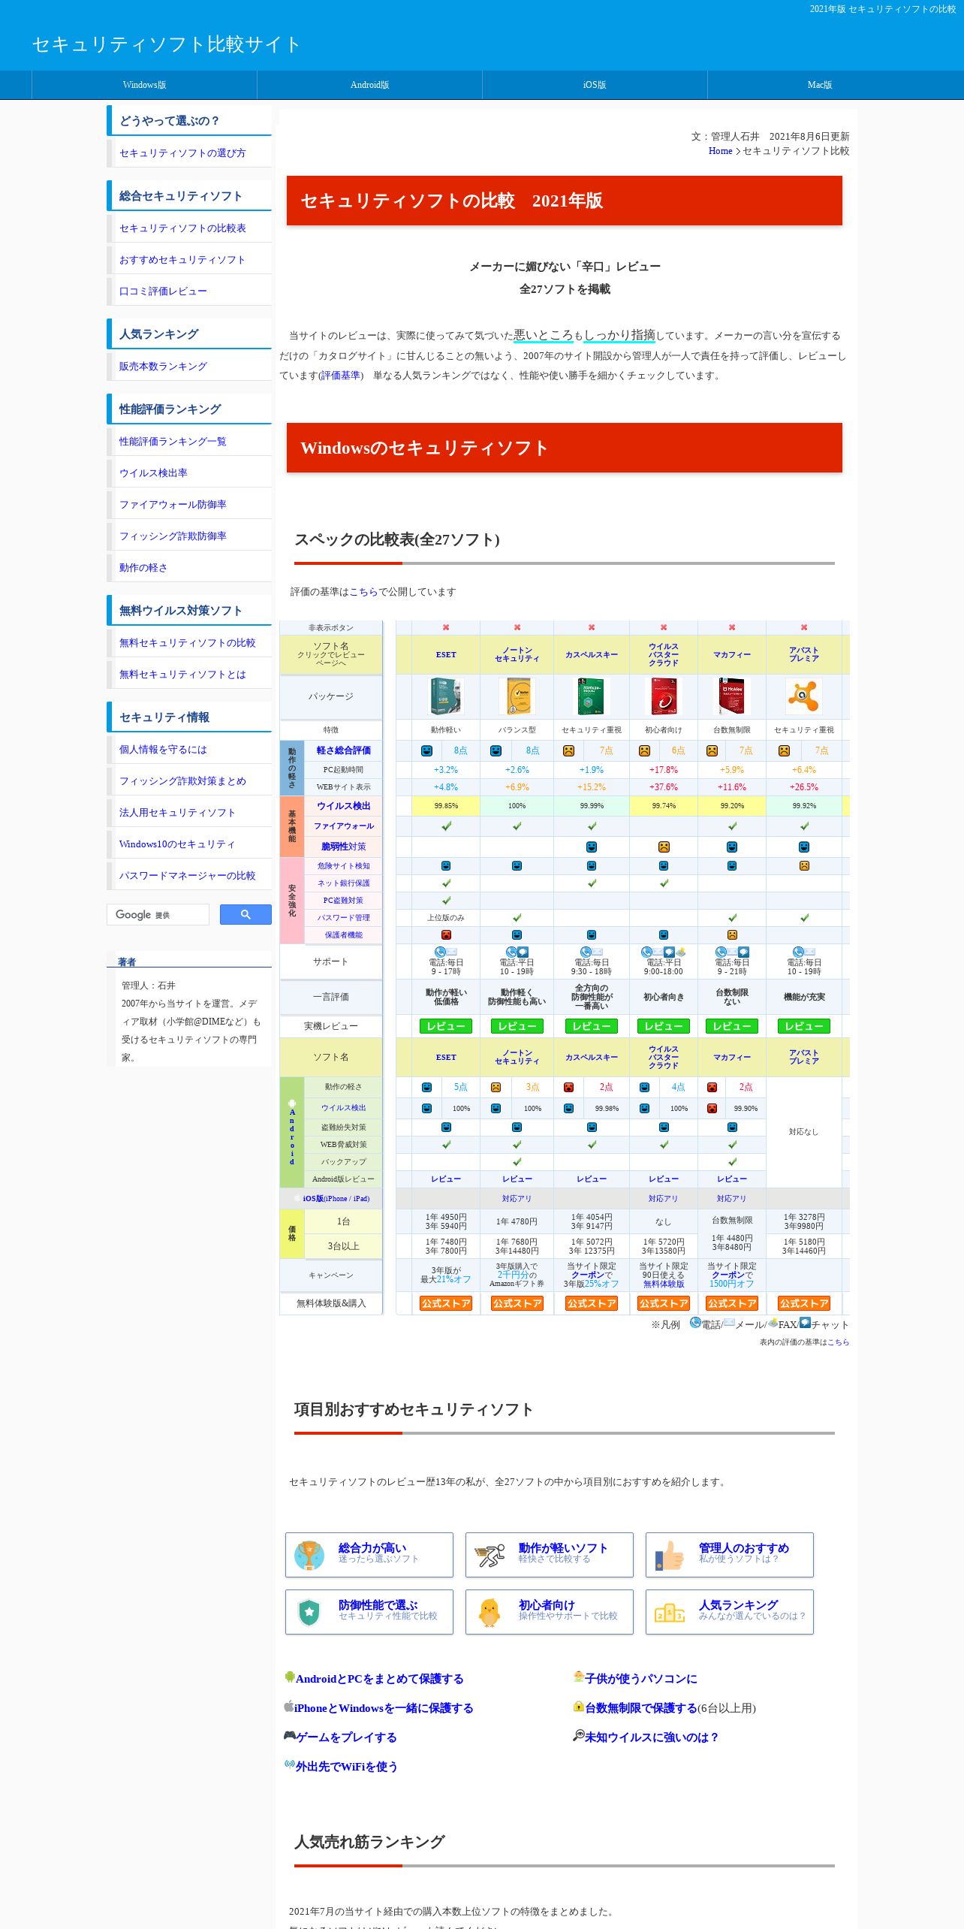Click the +17.8% PC起動時間 value

[664, 770]
